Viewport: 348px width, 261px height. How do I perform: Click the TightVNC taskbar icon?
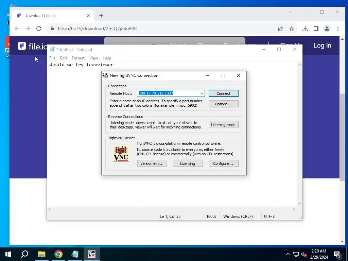[92, 254]
